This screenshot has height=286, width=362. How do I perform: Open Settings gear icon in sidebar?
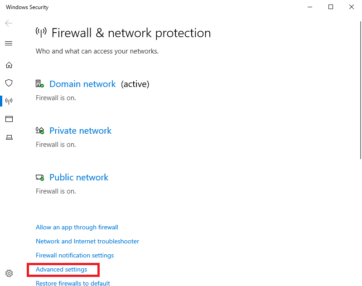click(9, 273)
